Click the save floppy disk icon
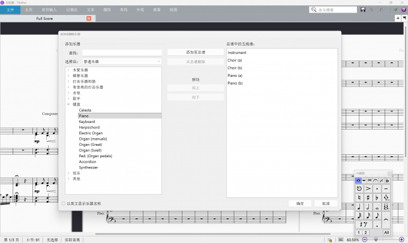Viewport: 408px width, 243px height. [362, 10]
